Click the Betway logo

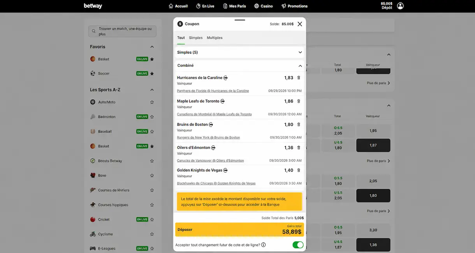[x=93, y=6]
